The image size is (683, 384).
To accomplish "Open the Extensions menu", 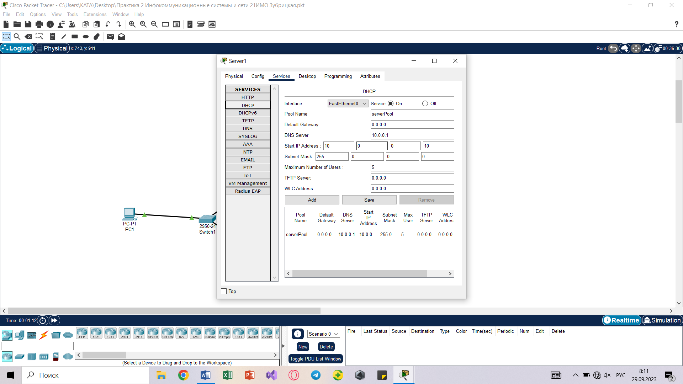I will click(95, 14).
